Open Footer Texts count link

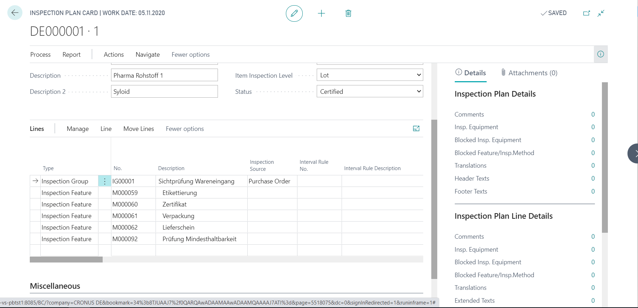pyautogui.click(x=593, y=191)
